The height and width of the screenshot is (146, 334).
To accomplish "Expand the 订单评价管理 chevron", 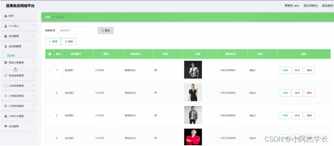I will (33, 116).
